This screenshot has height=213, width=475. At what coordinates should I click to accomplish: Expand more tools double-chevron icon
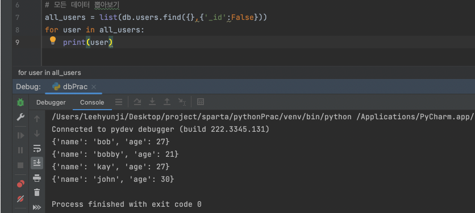(37, 207)
